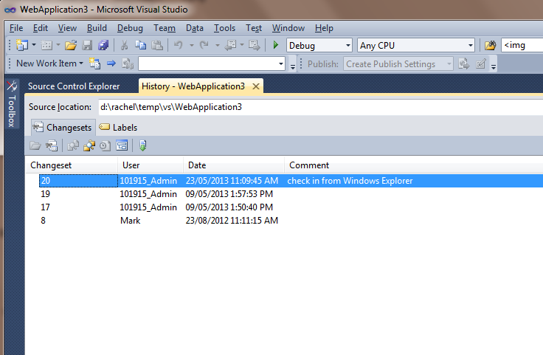Click the Paste toolbar icon

tap(157, 46)
